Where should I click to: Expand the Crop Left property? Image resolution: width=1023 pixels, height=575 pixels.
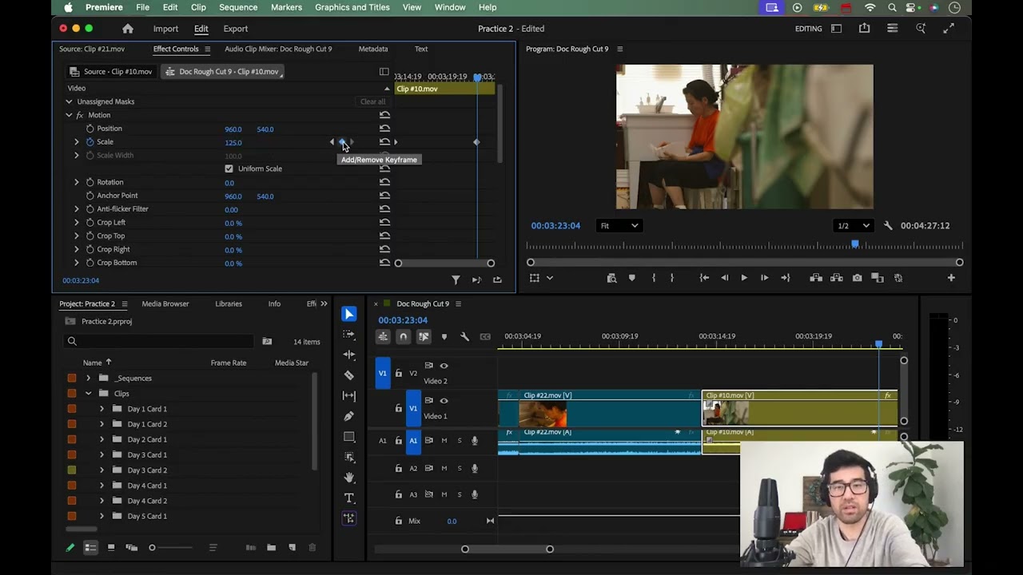point(77,223)
